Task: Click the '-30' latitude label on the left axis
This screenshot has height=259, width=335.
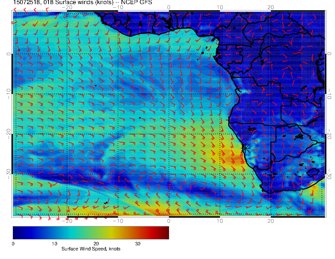Action: tap(8, 174)
